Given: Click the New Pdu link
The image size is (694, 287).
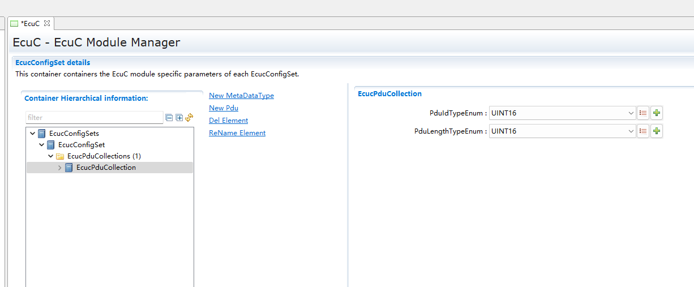Looking at the screenshot, I should [x=223, y=108].
